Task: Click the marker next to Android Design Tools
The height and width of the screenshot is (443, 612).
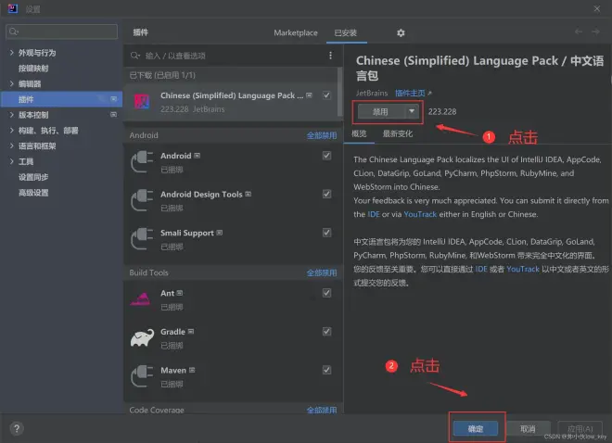Action: tap(249, 195)
